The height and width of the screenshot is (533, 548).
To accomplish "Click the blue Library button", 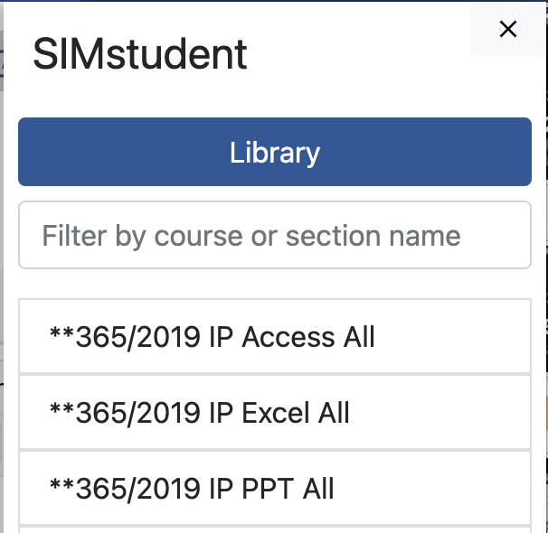I will click(275, 152).
